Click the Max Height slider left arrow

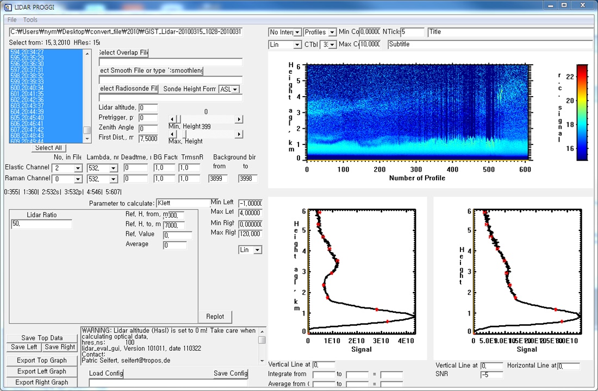[x=172, y=134]
